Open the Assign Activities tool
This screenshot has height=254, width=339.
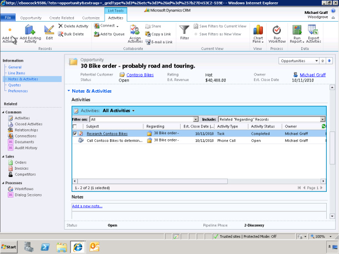point(135,31)
